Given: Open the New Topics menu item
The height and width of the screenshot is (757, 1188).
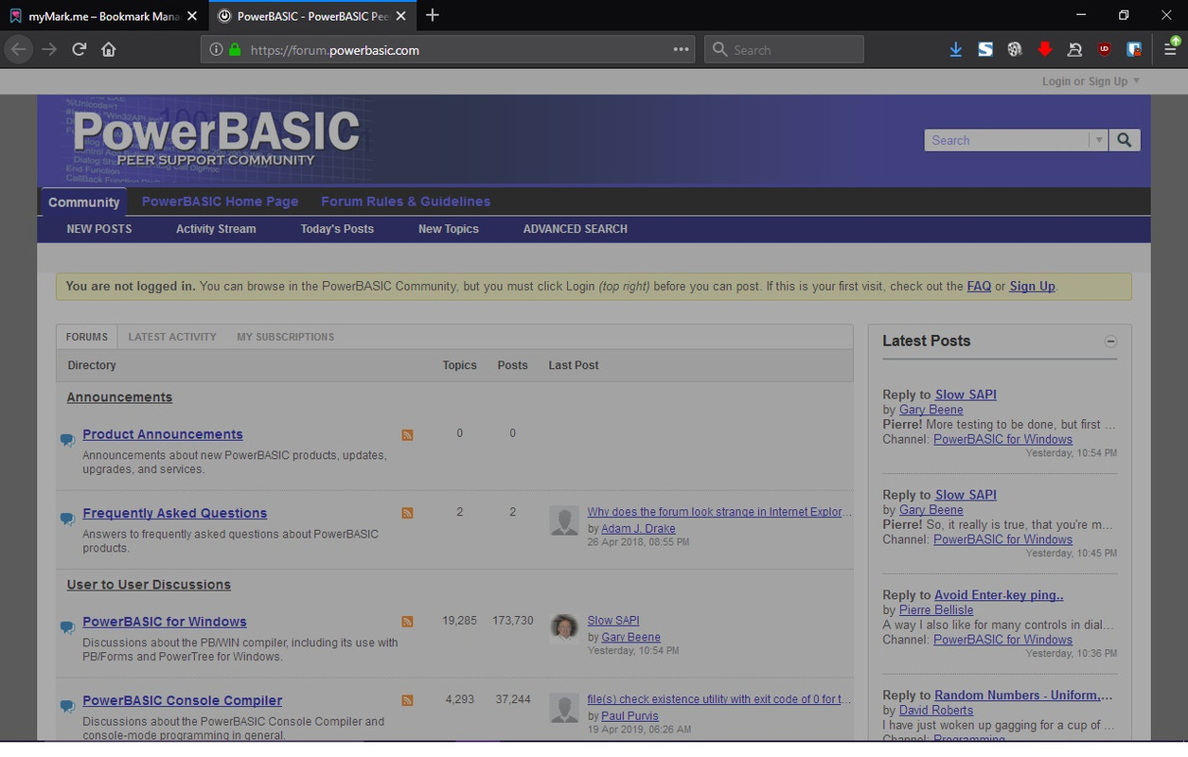Looking at the screenshot, I should coord(449,229).
